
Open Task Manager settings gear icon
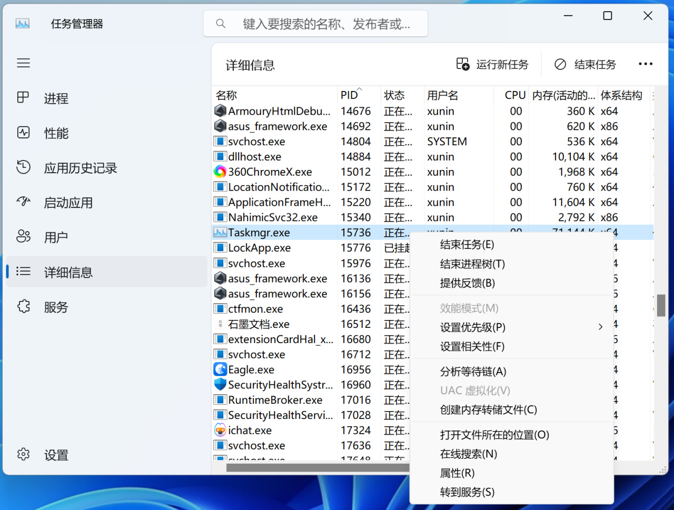coord(55,454)
